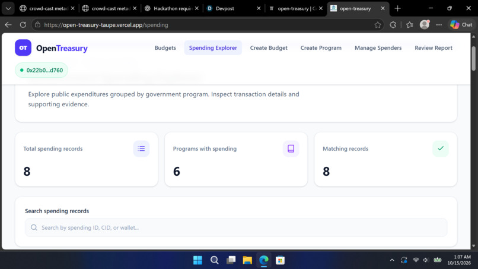Click the 'Search spending records' heading

tap(57, 211)
